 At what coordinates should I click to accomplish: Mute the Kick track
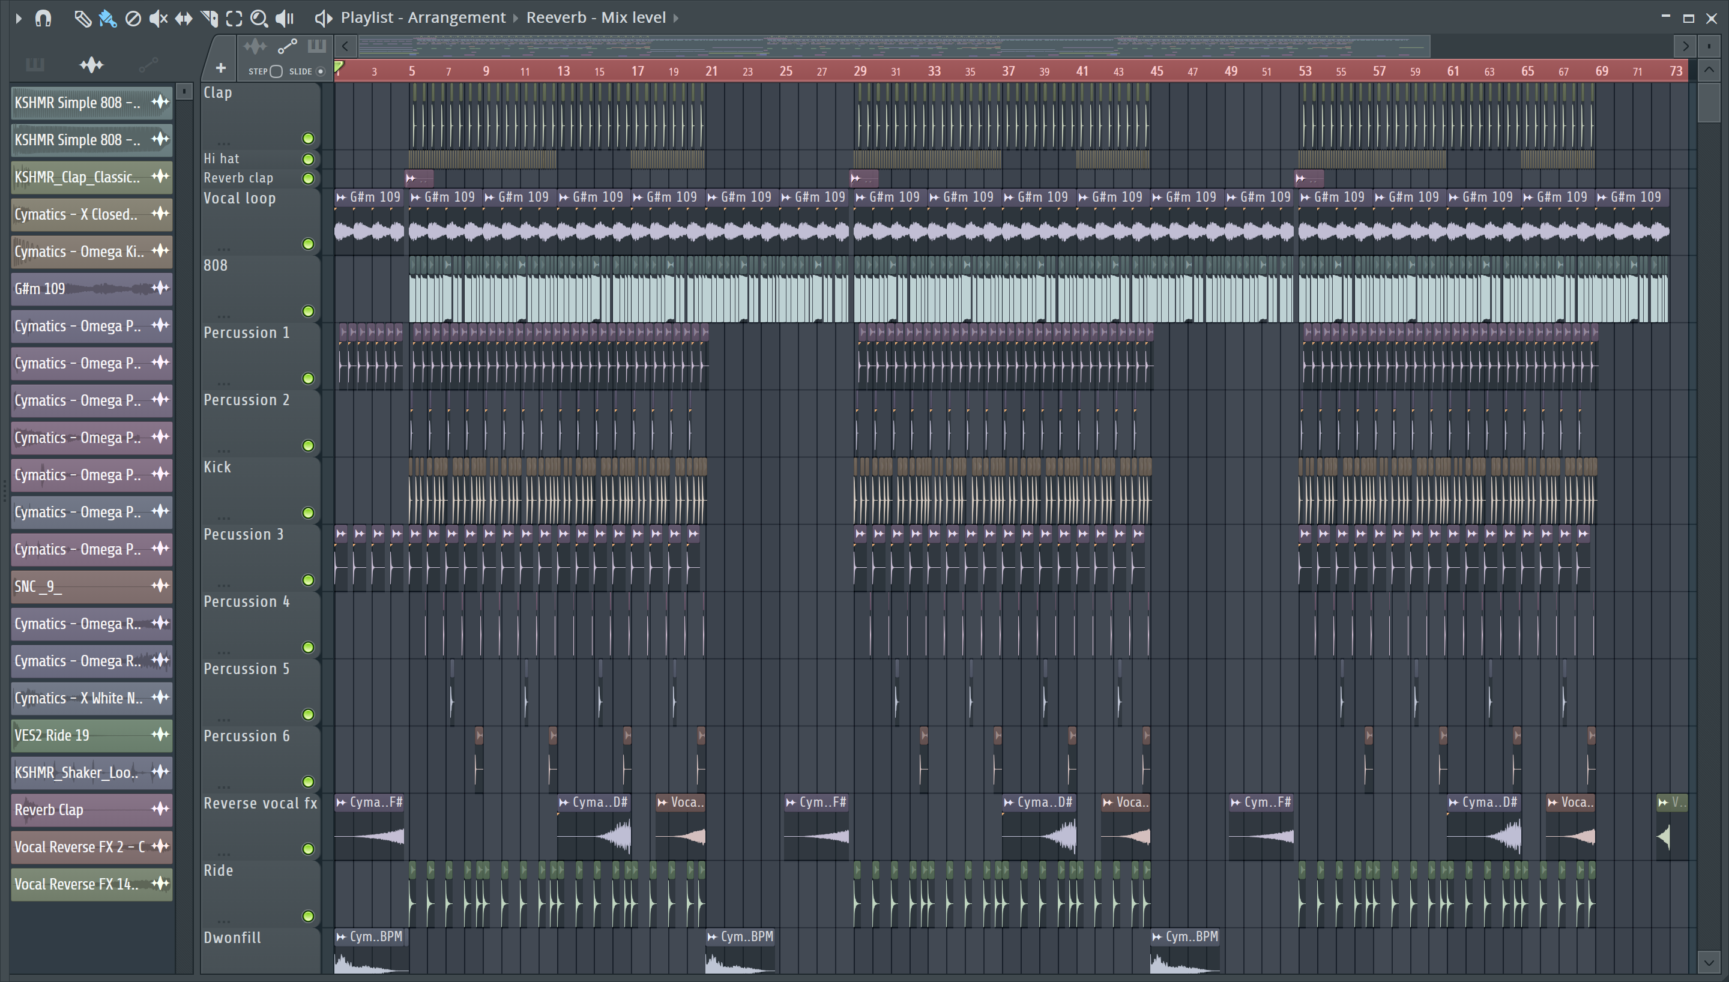[308, 513]
